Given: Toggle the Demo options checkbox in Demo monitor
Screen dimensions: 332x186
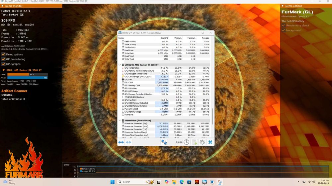Looking at the screenshot, I should (x=3, y=55).
